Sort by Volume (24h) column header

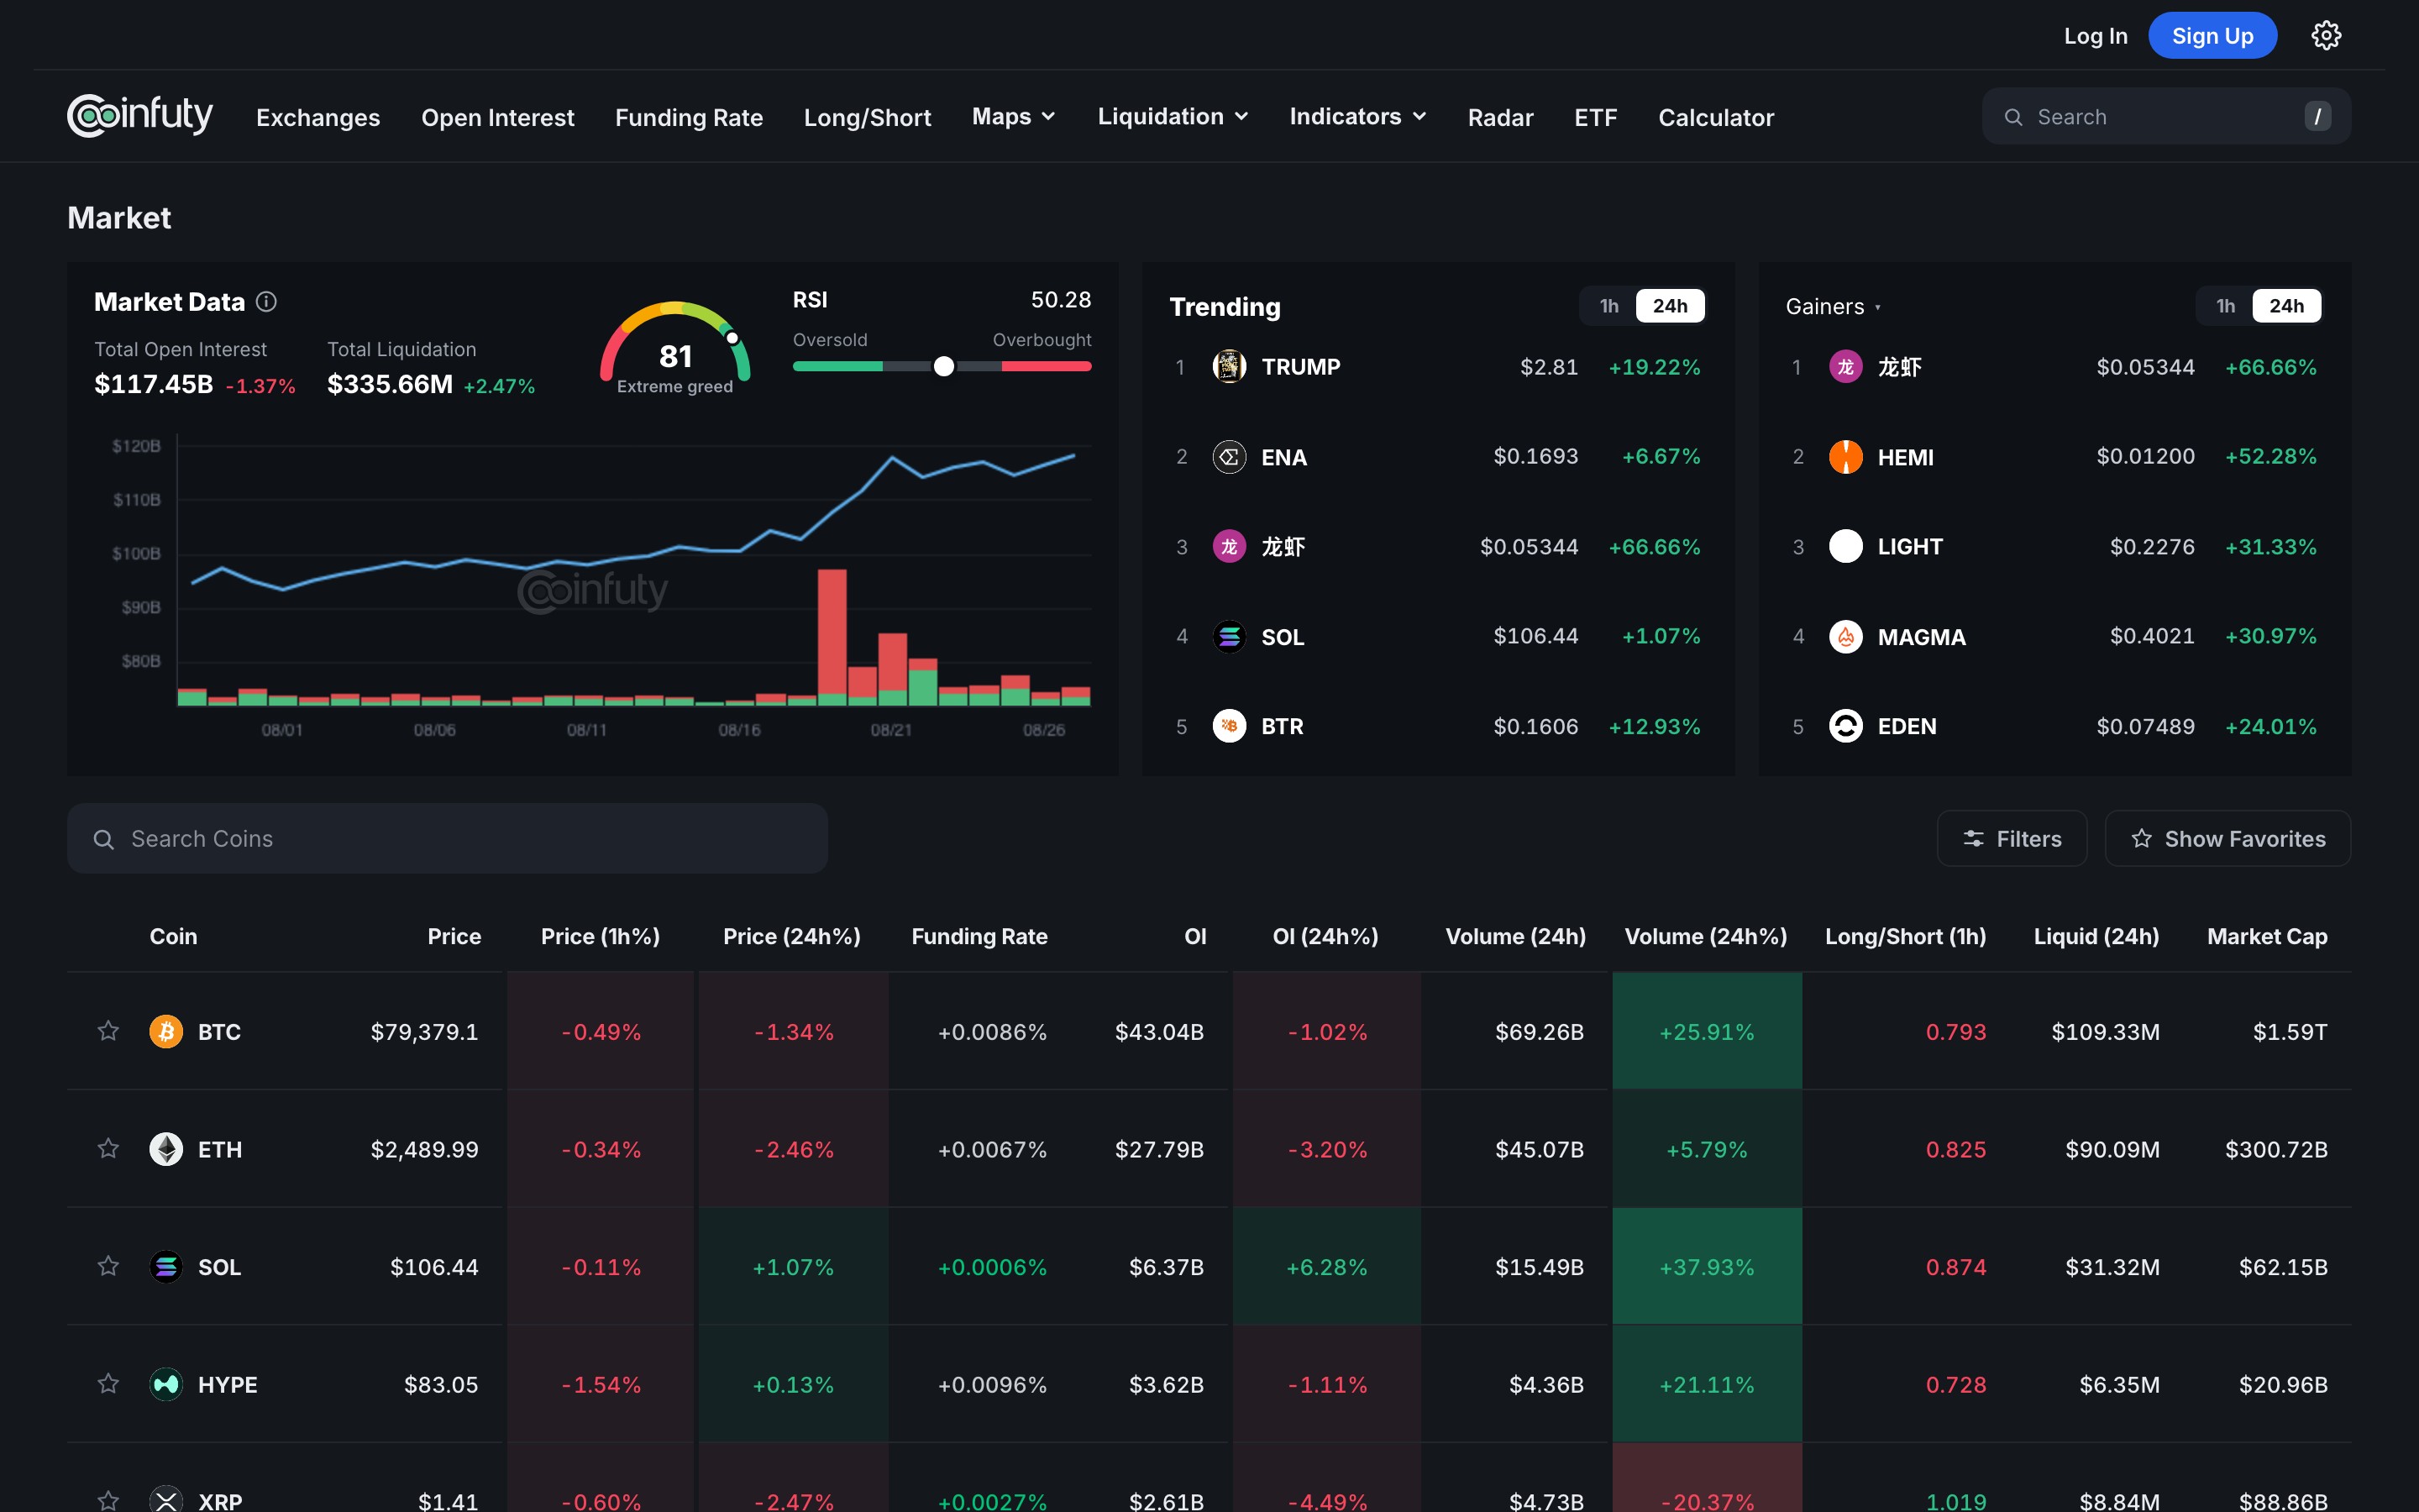coord(1515,937)
